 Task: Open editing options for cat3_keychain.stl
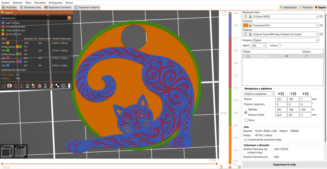click(306, 56)
